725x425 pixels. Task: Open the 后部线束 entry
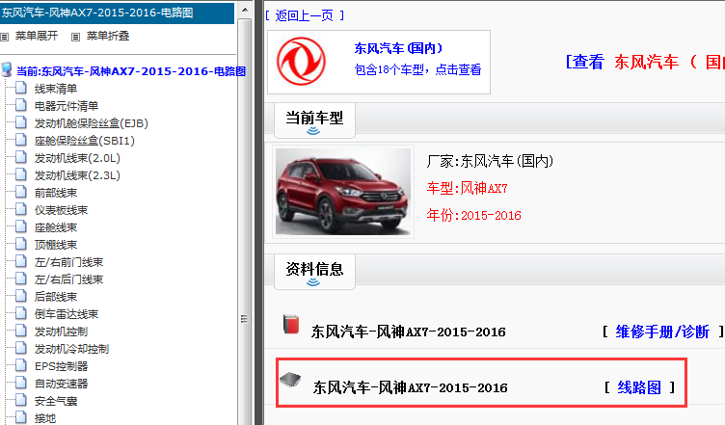[56, 297]
